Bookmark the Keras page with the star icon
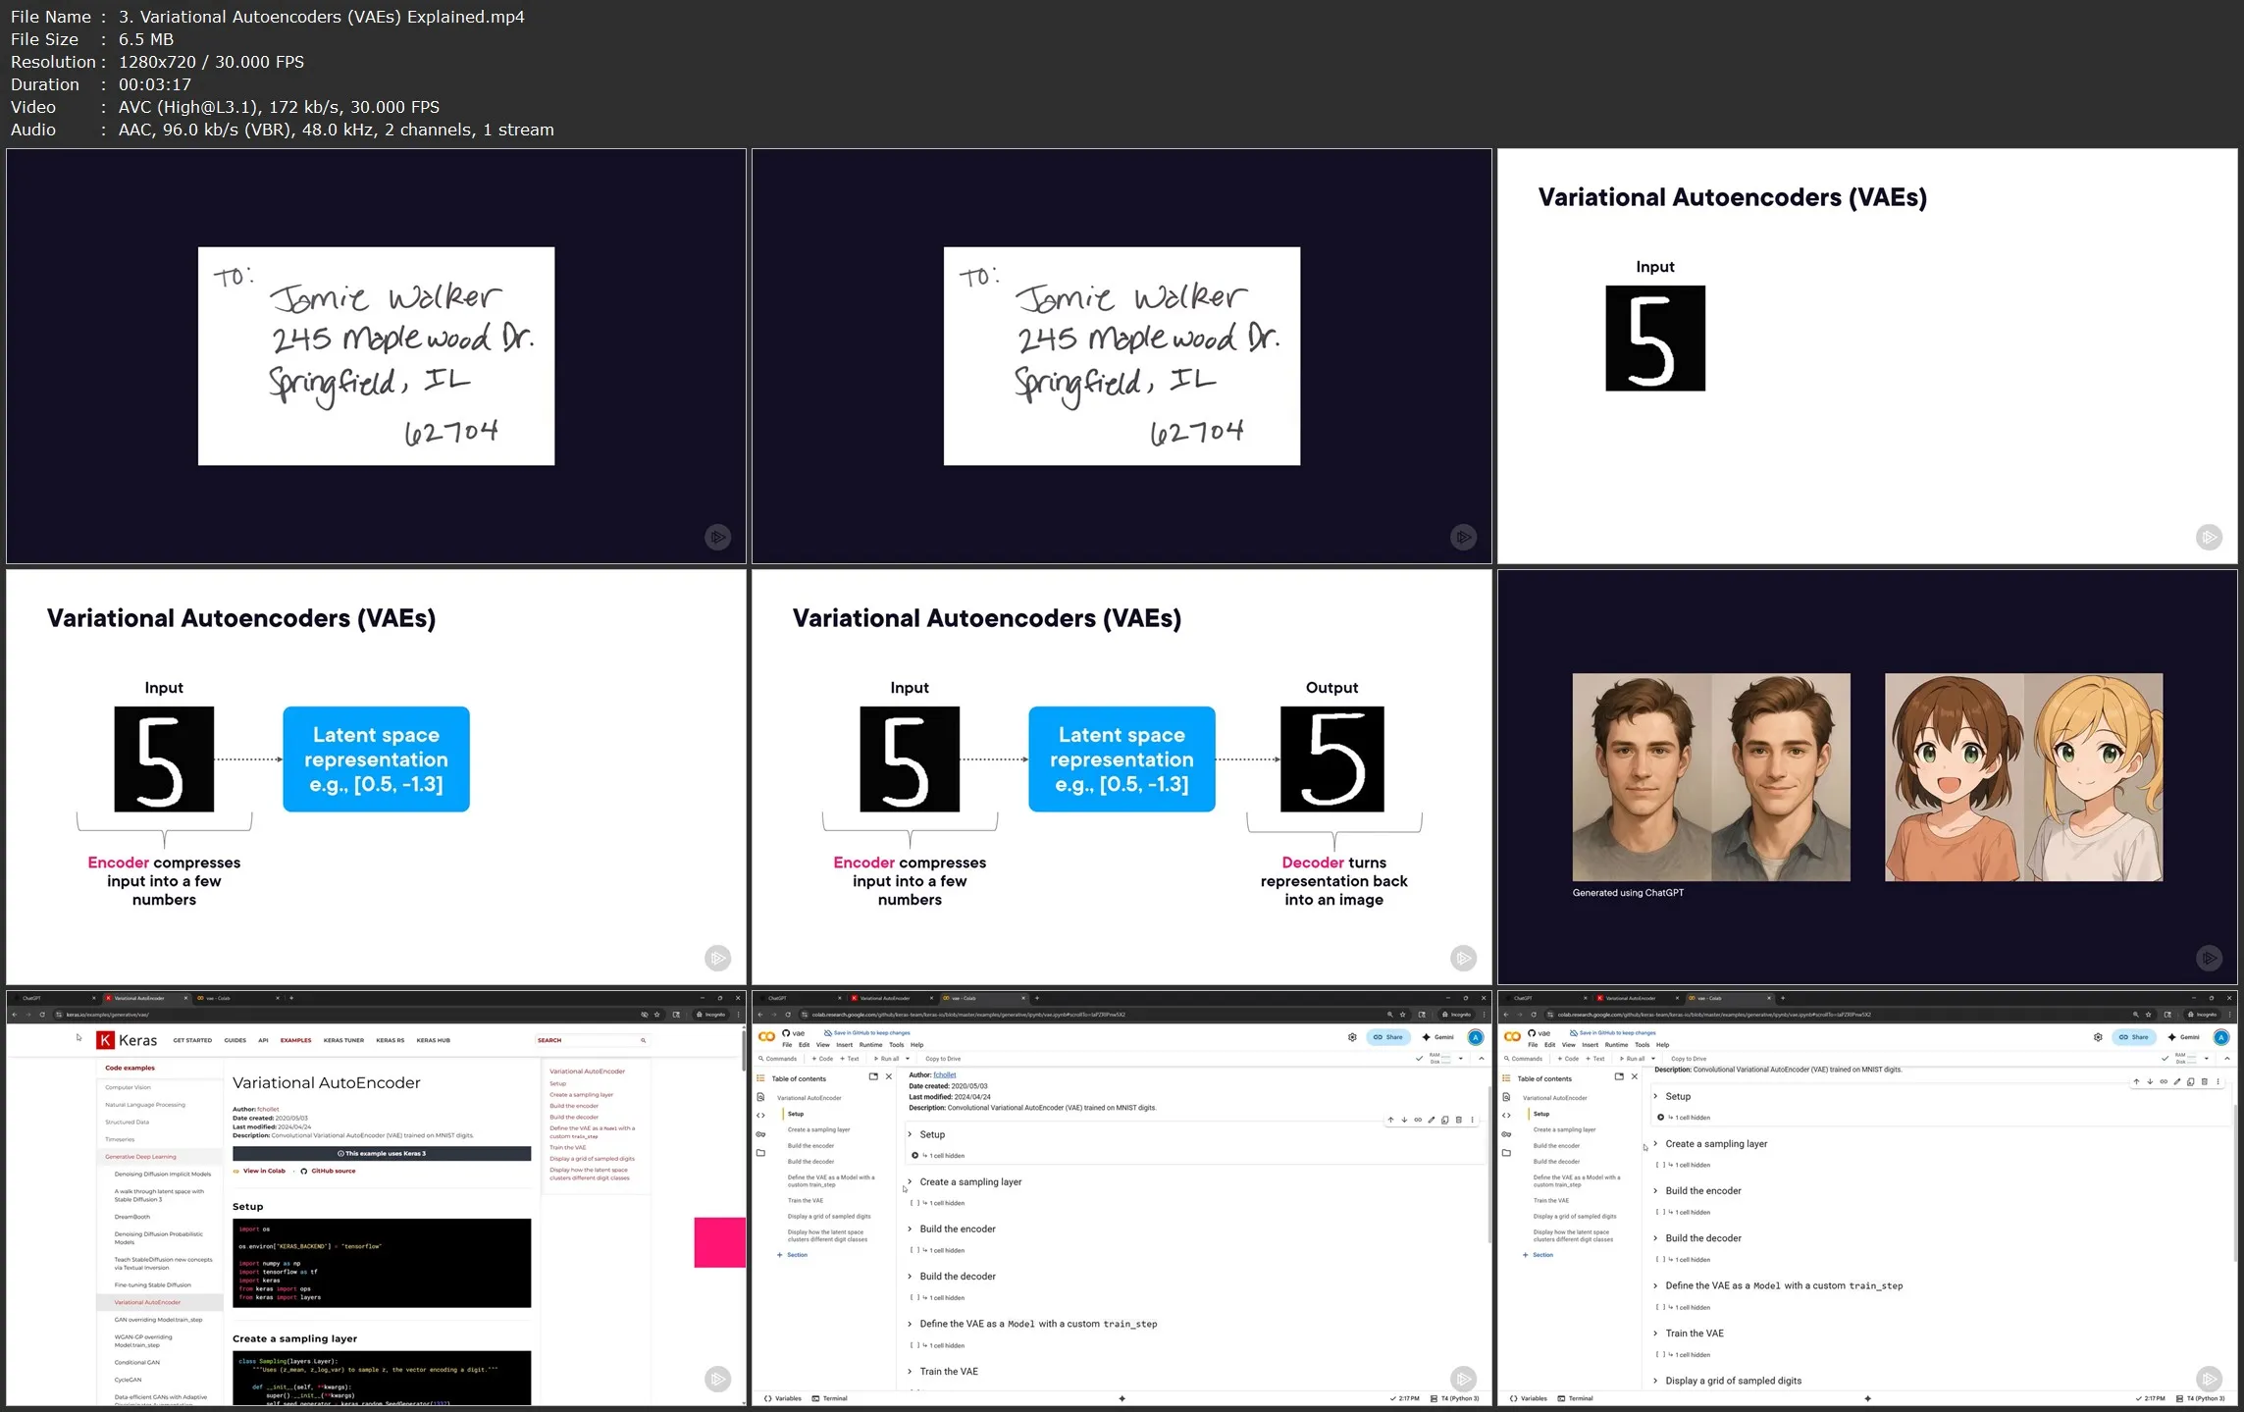The image size is (2244, 1412). [x=657, y=1015]
